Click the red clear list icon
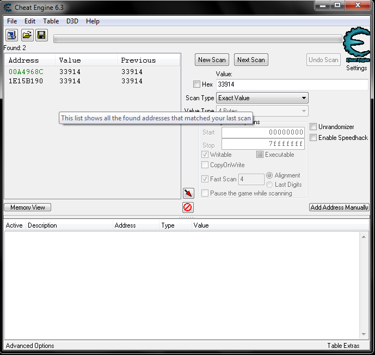This screenshot has height=355, width=375. click(188, 207)
